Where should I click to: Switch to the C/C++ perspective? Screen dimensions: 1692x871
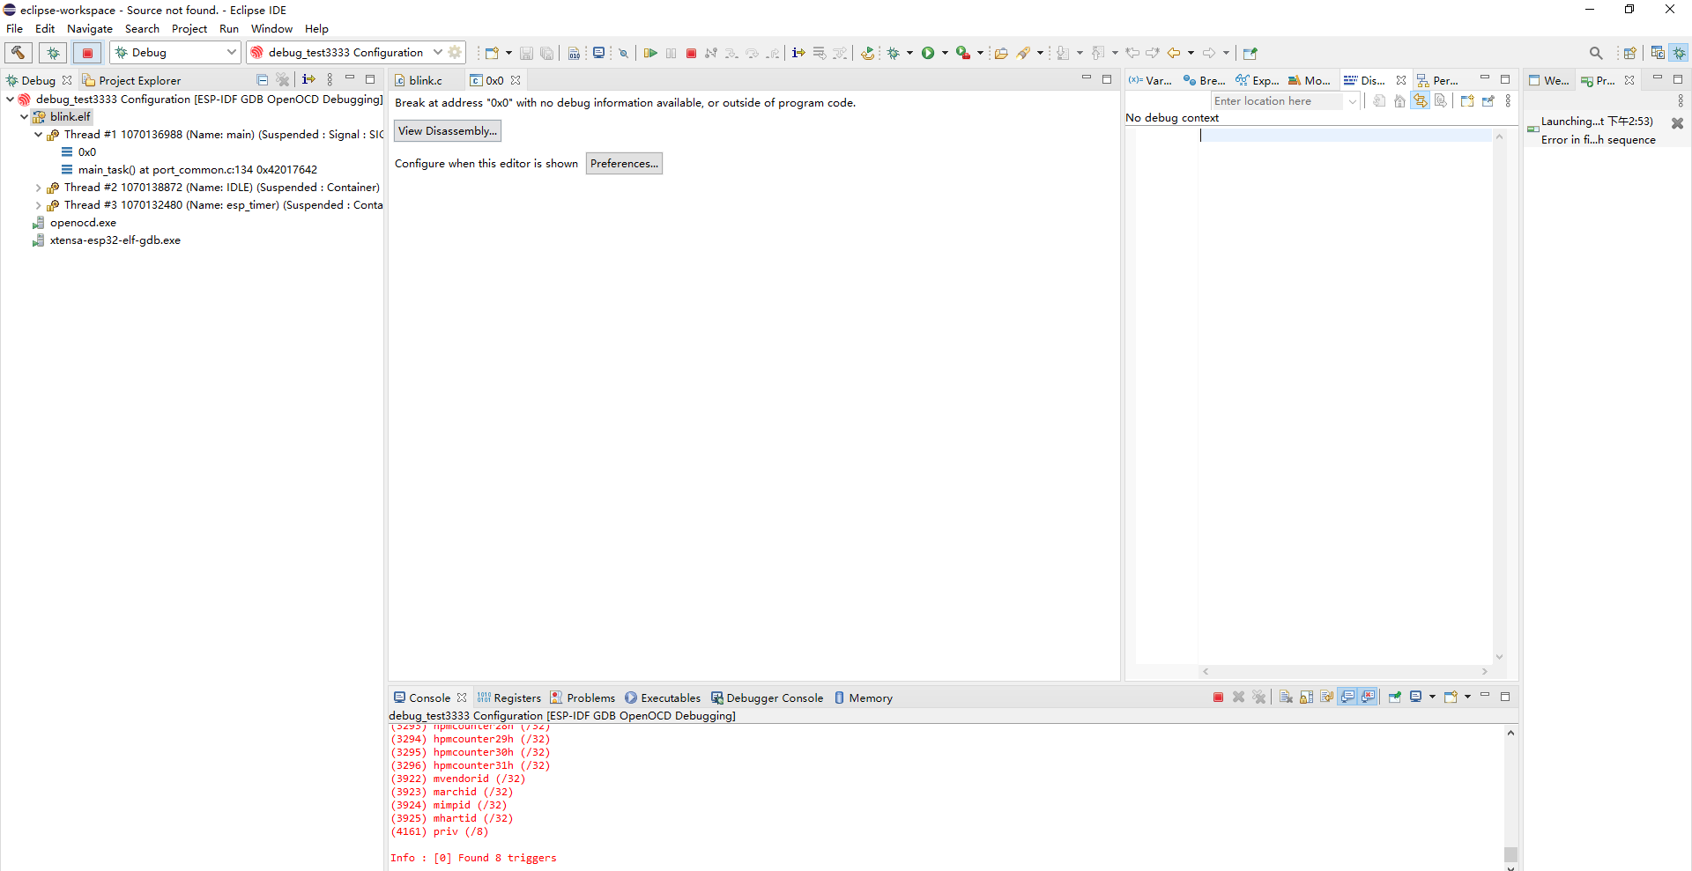1658,53
